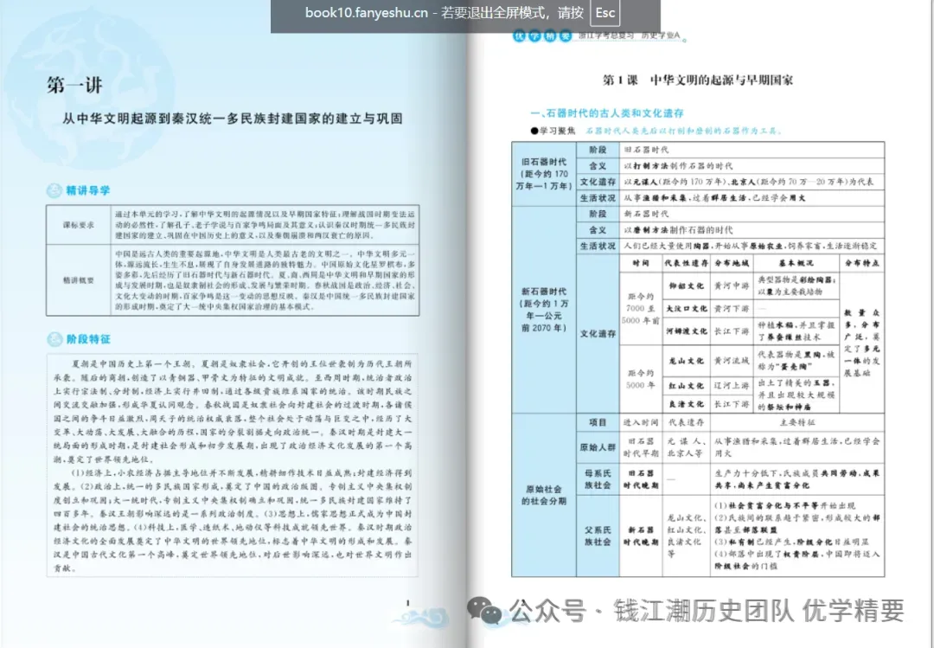This screenshot has width=934, height=648.
Task: Click the 优学精要 header badge
Action: (x=542, y=35)
